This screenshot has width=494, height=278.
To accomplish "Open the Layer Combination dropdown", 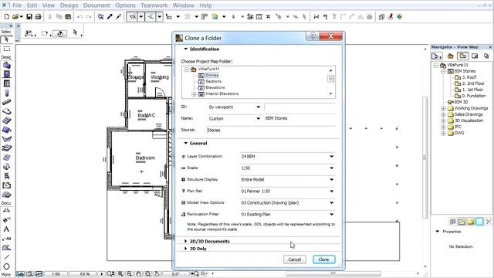I will [x=287, y=156].
